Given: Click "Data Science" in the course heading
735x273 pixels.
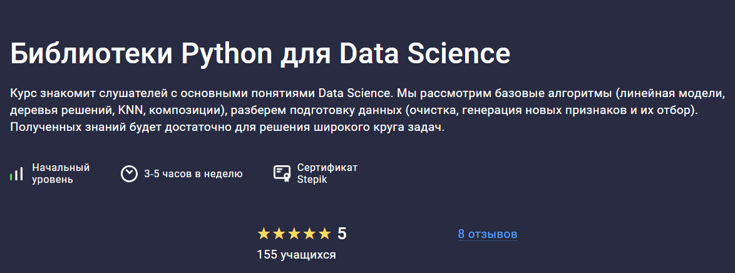Looking at the screenshot, I should pos(425,54).
